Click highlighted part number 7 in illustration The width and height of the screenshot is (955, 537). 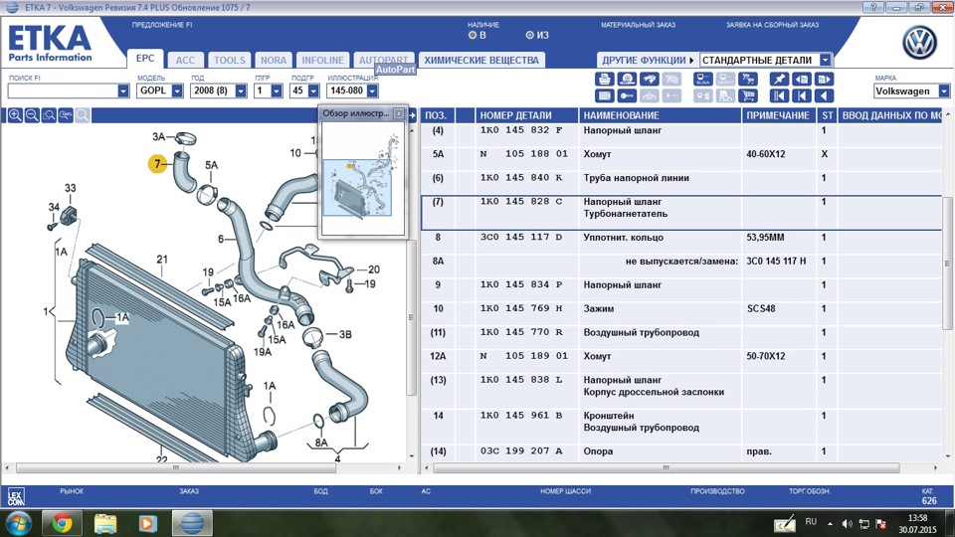click(158, 164)
